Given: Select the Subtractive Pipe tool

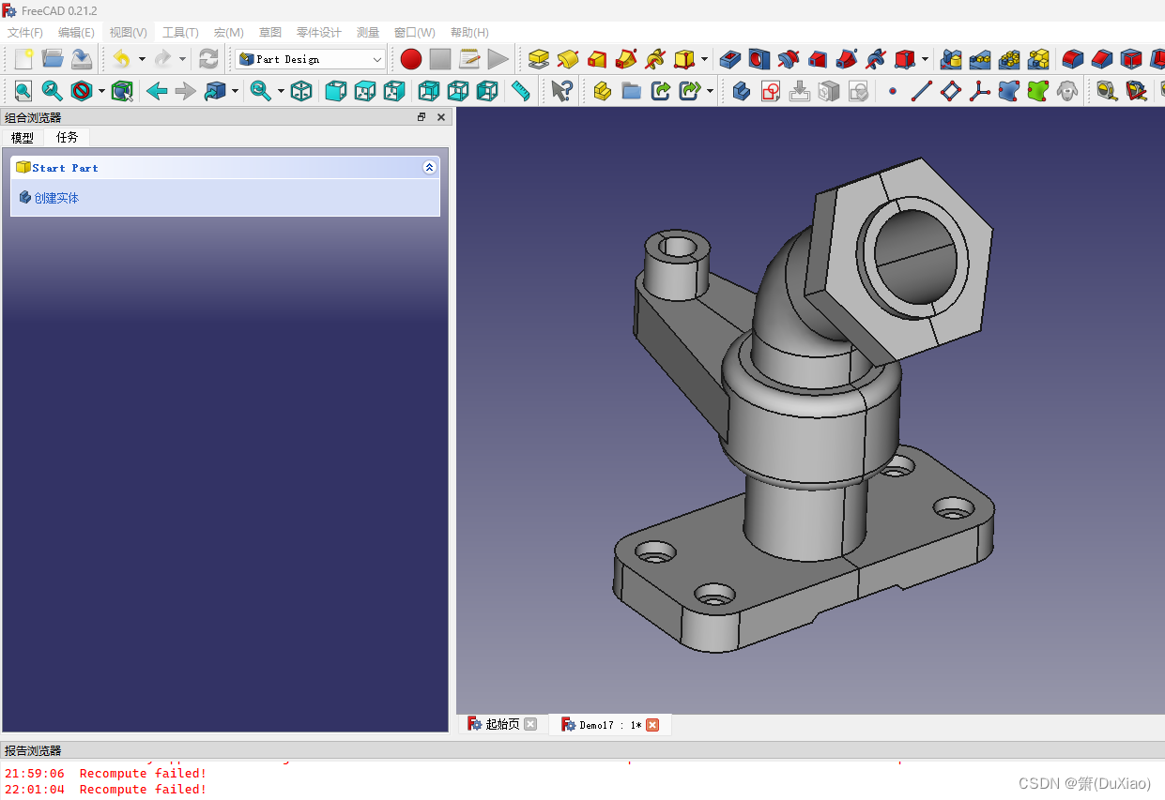Looking at the screenshot, I should (x=847, y=59).
